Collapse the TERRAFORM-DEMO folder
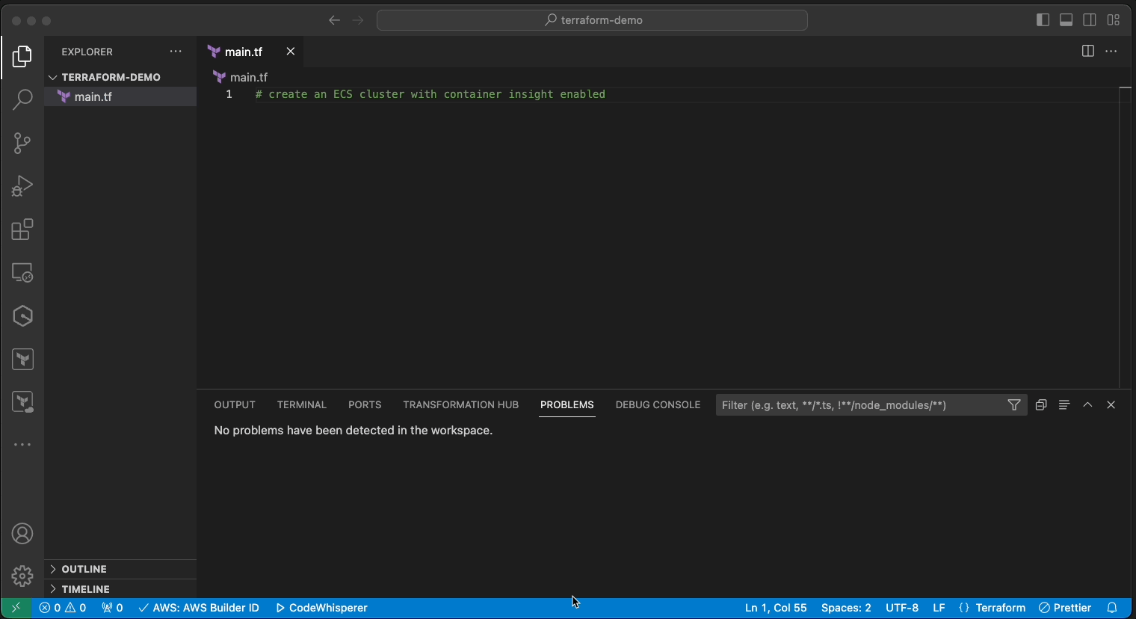Screen dimensions: 1136x619 coord(52,77)
